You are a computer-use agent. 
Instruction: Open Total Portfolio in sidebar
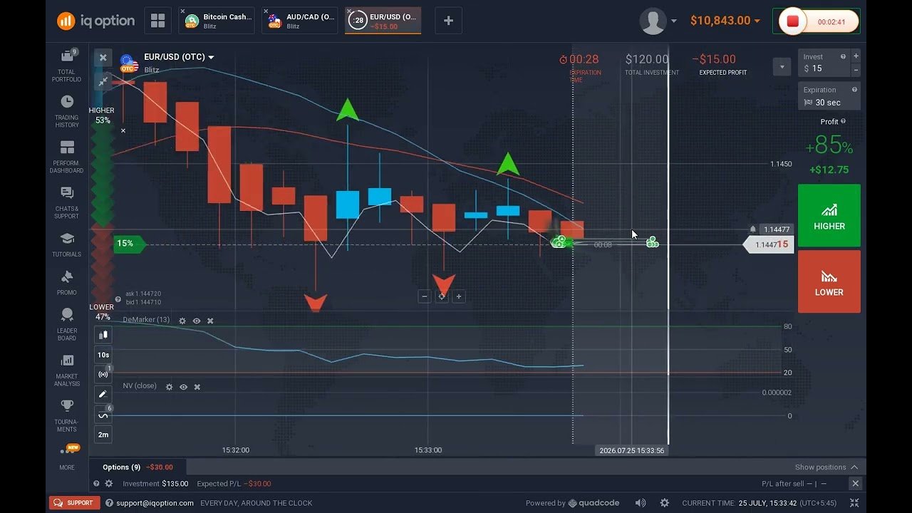67,66
